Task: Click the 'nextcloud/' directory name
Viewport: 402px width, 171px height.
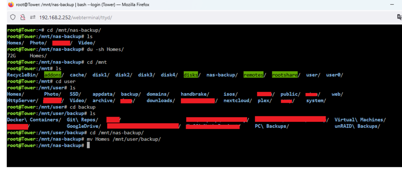Action: pos(238,101)
